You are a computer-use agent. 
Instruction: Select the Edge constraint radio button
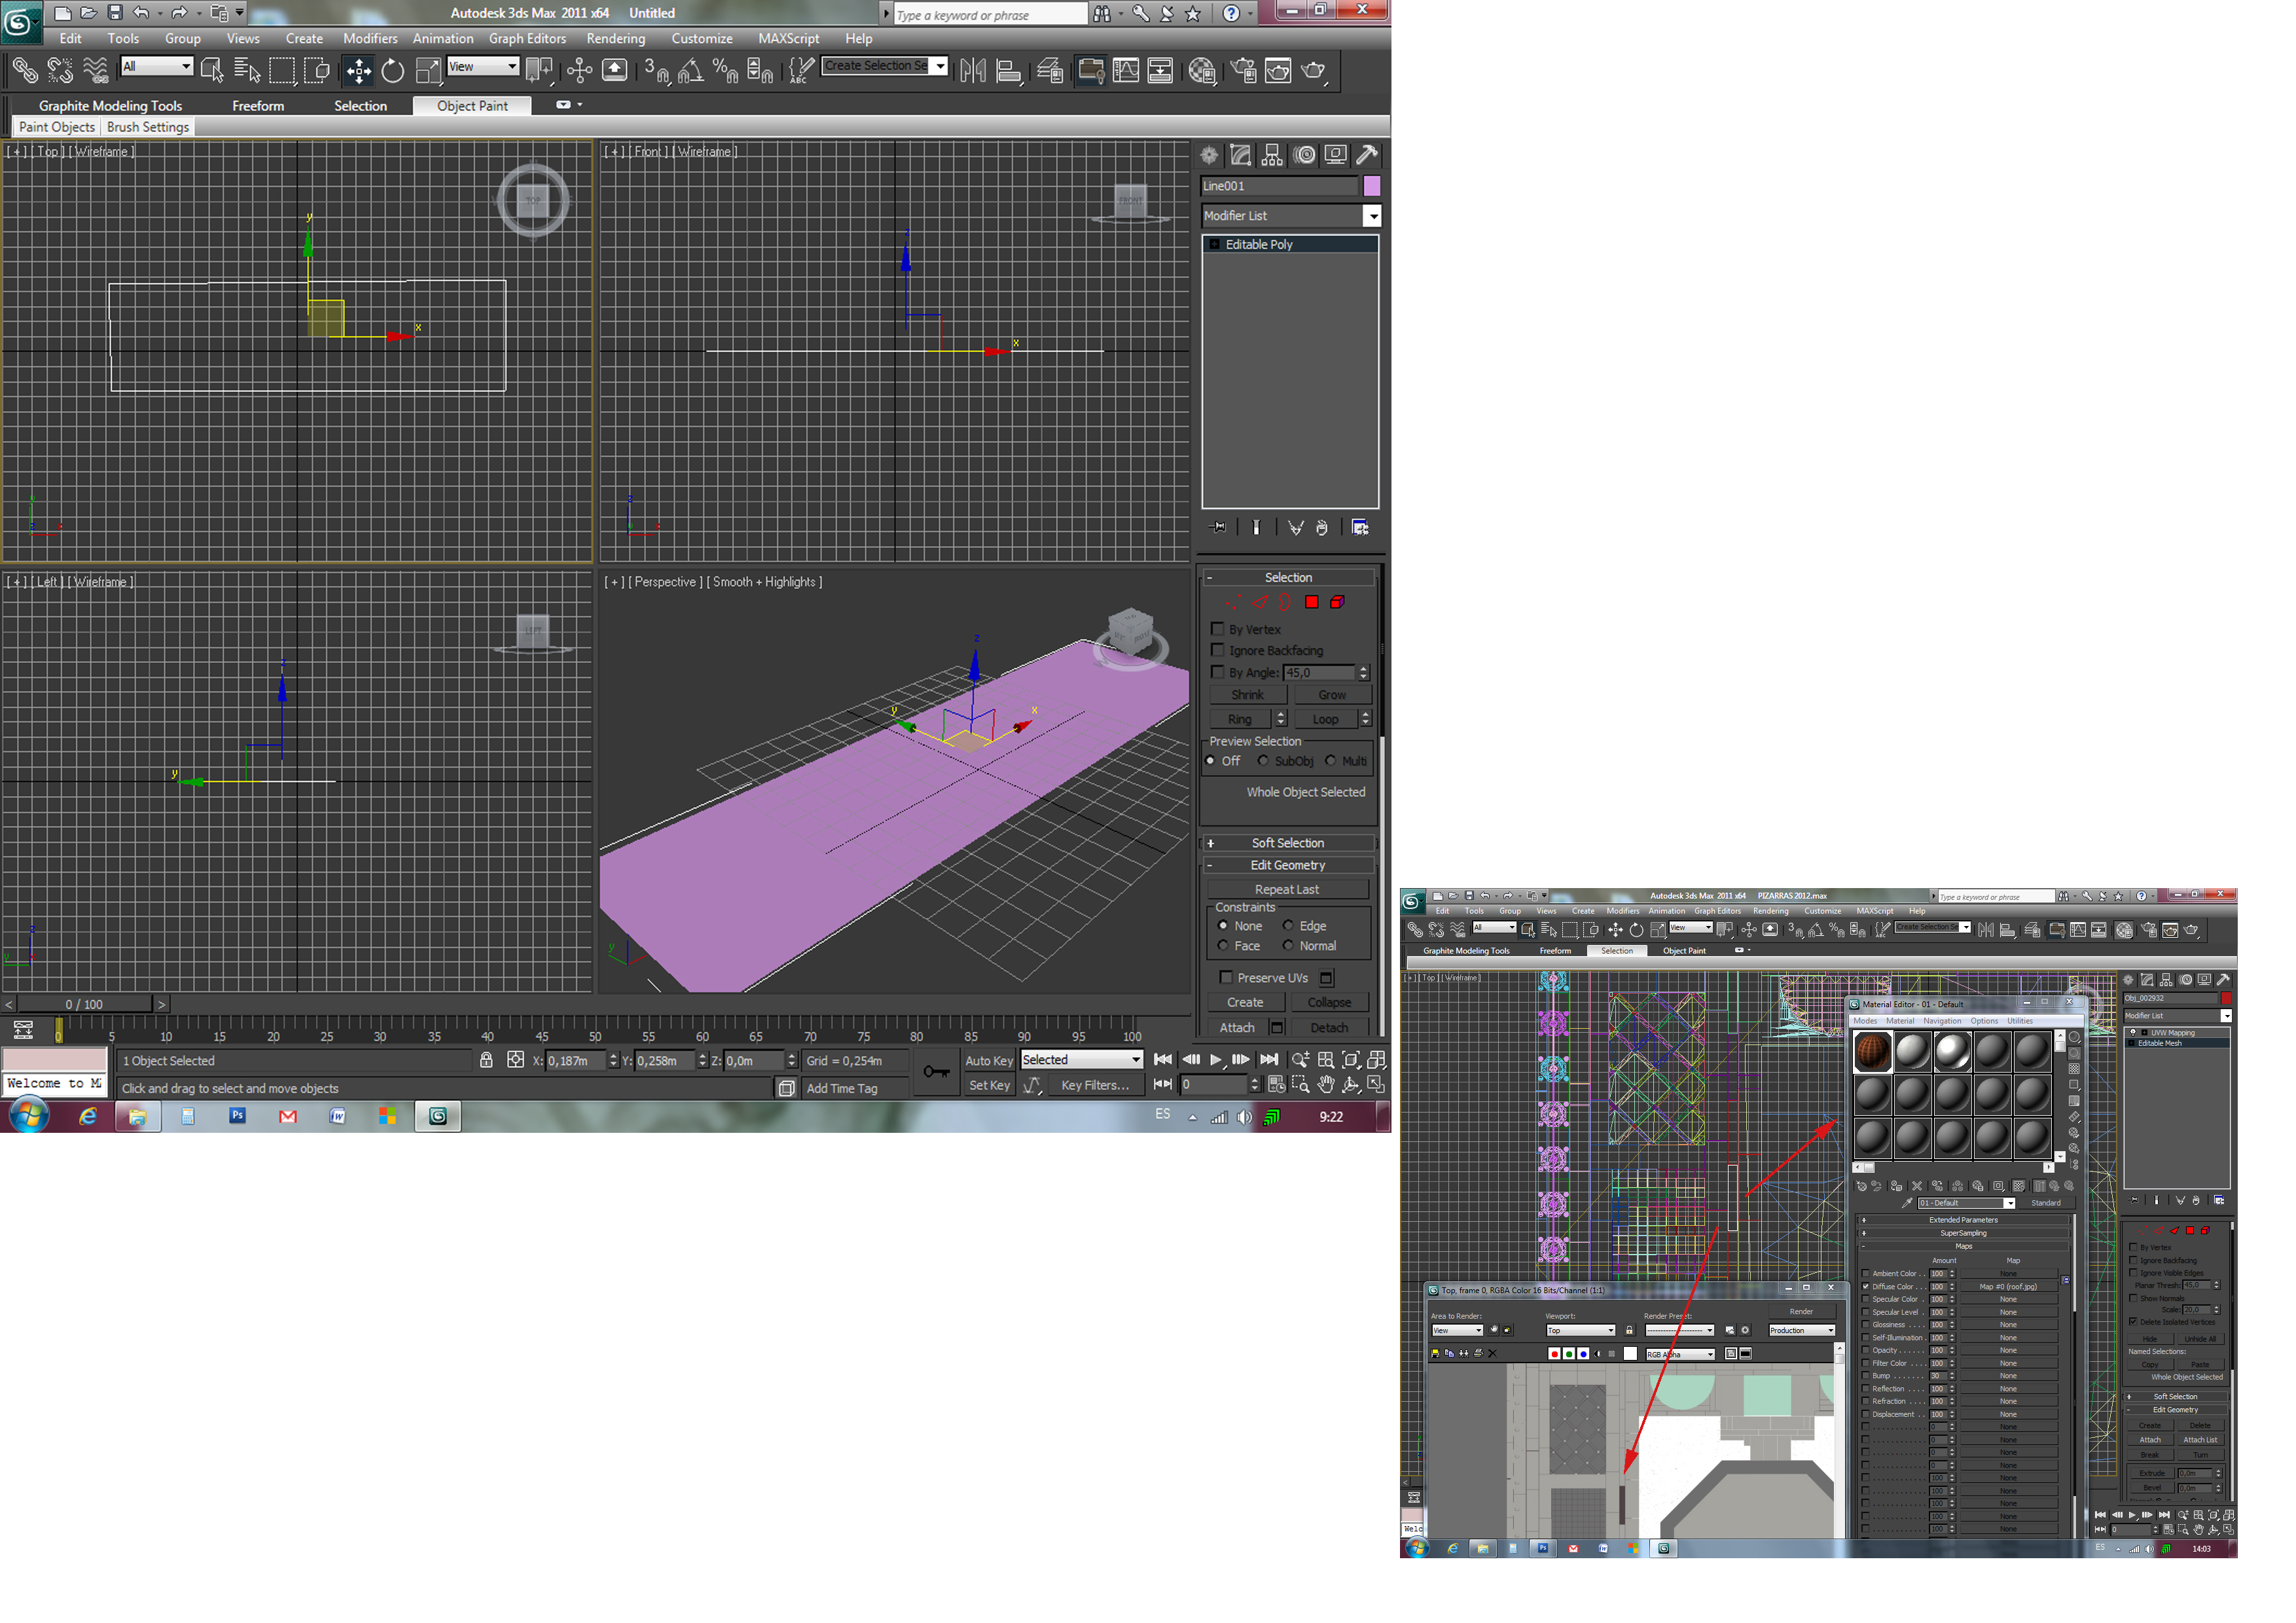pos(1288,926)
